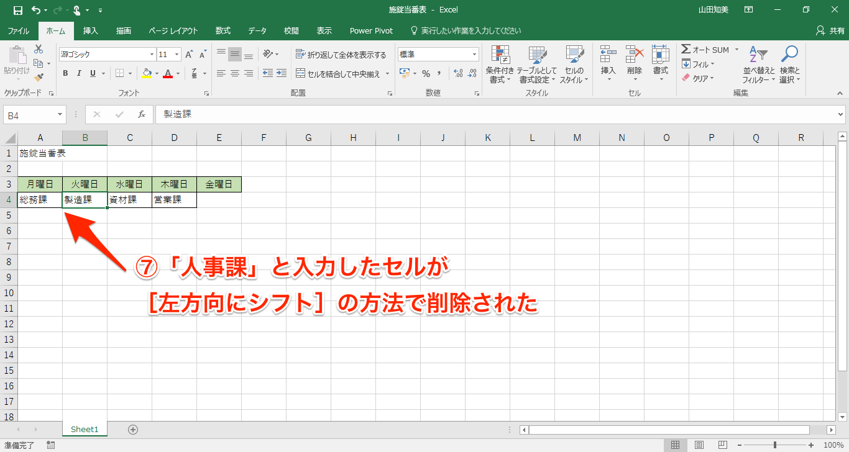The width and height of the screenshot is (849, 452).
Task: Expand the formula bar
Action: point(841,114)
